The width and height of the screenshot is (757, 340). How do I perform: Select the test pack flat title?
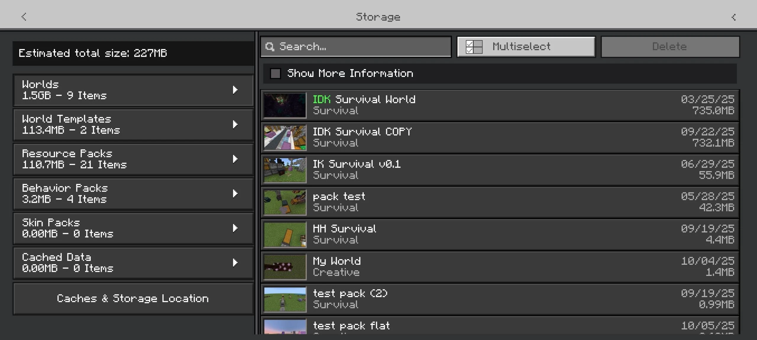click(x=351, y=326)
